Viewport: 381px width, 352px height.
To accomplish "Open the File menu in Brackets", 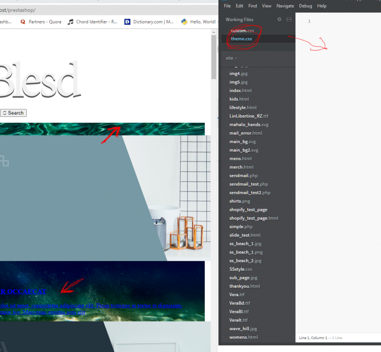I will (x=227, y=6).
